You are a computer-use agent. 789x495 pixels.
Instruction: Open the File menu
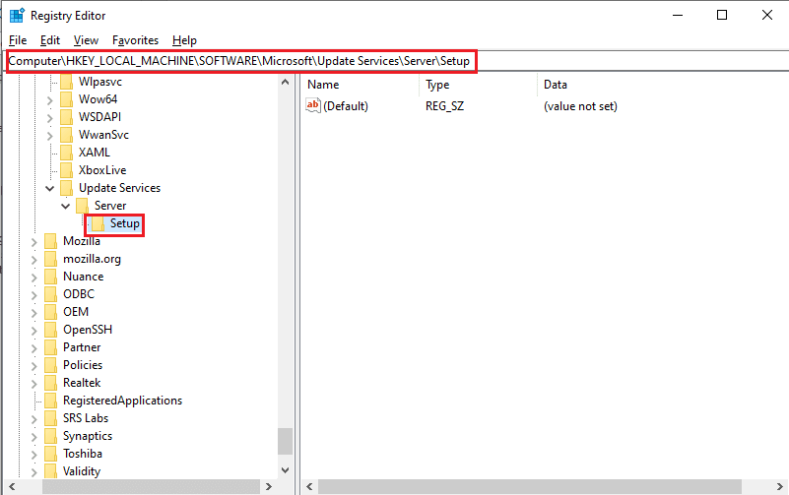click(x=18, y=40)
